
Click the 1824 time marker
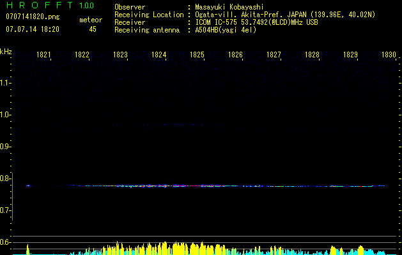point(158,55)
